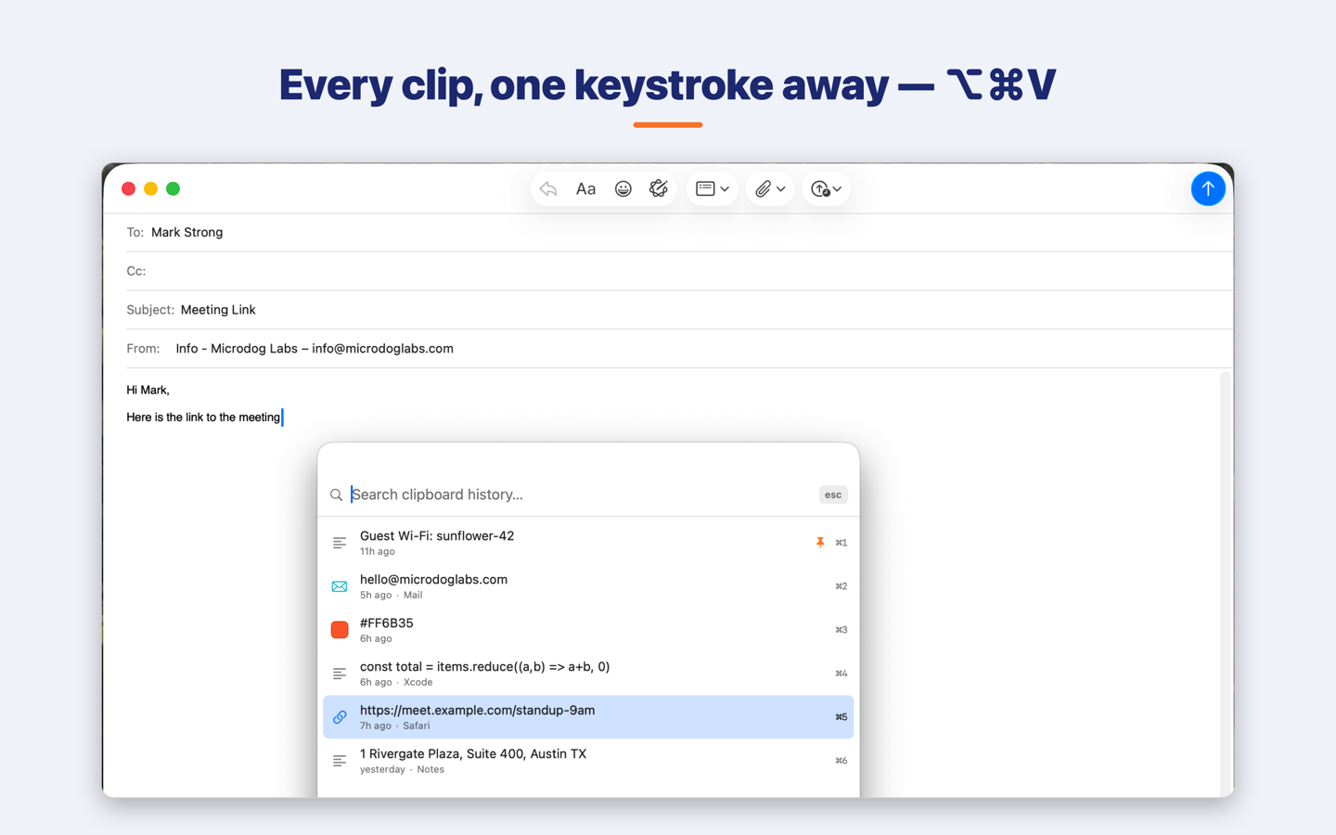Image resolution: width=1336 pixels, height=835 pixels.
Task: Click the Subject field reading Meeting Link
Action: 679,310
